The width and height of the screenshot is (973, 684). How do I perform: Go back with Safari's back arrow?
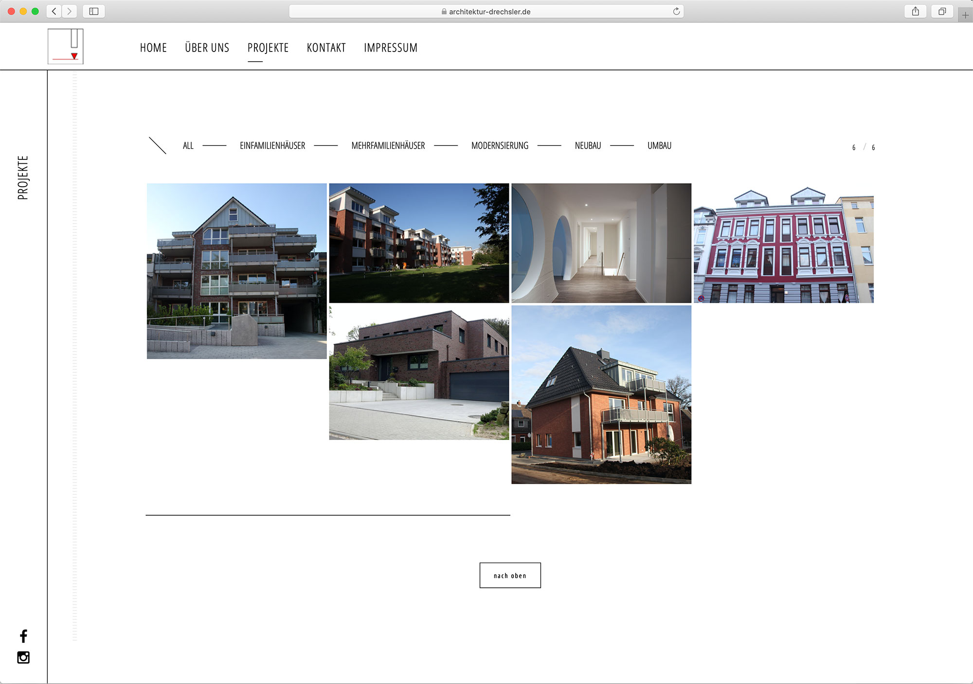point(54,11)
